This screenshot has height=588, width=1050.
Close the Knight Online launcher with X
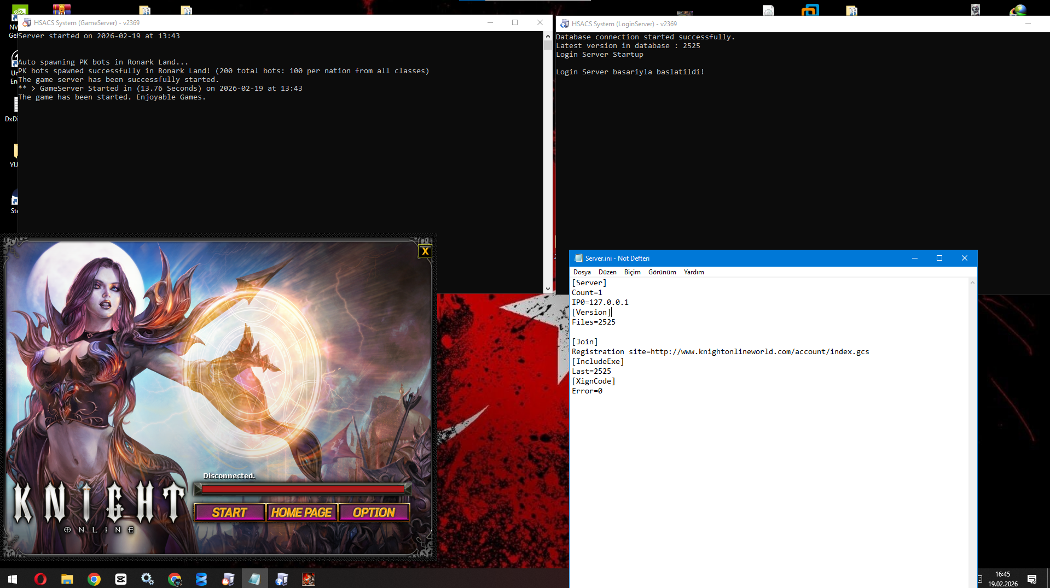[425, 251]
